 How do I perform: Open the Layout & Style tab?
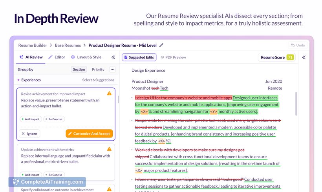(86, 57)
